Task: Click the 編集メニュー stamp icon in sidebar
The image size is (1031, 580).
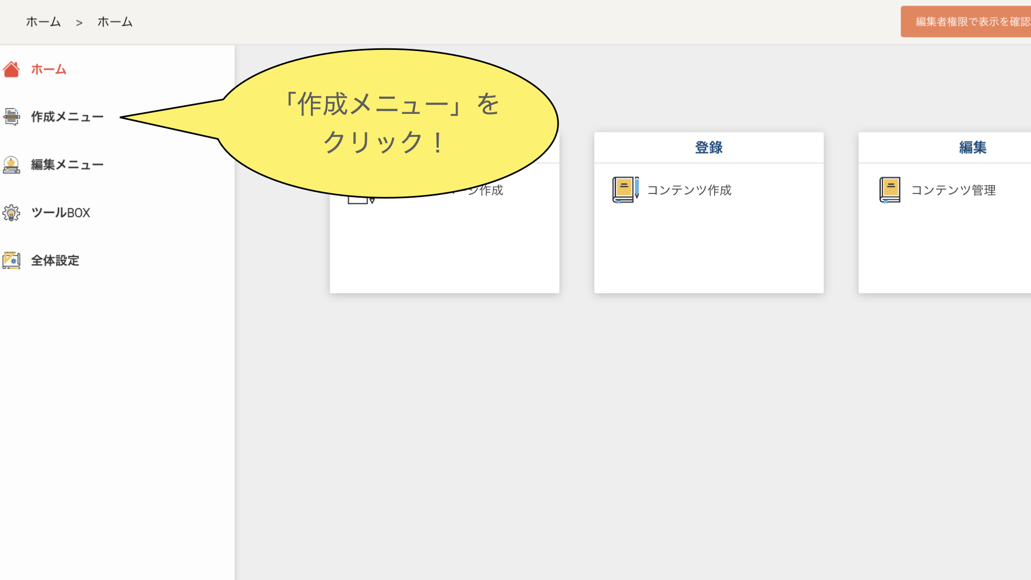Action: tap(11, 164)
